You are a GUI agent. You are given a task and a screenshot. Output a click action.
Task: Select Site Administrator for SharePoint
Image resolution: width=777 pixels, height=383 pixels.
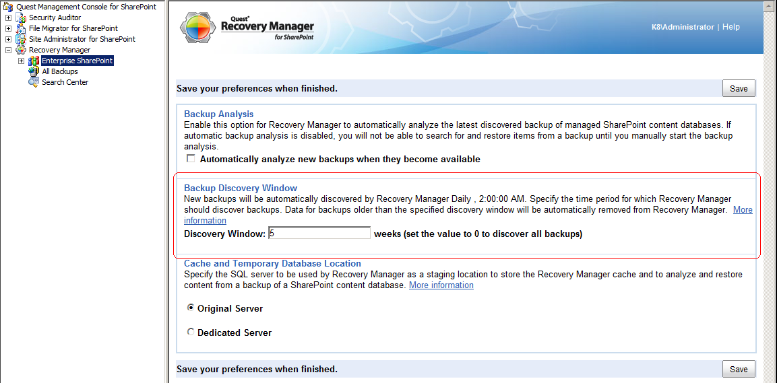82,39
